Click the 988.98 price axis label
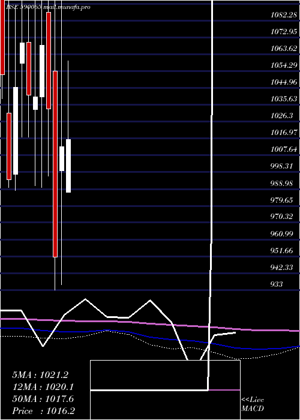 point(281,183)
